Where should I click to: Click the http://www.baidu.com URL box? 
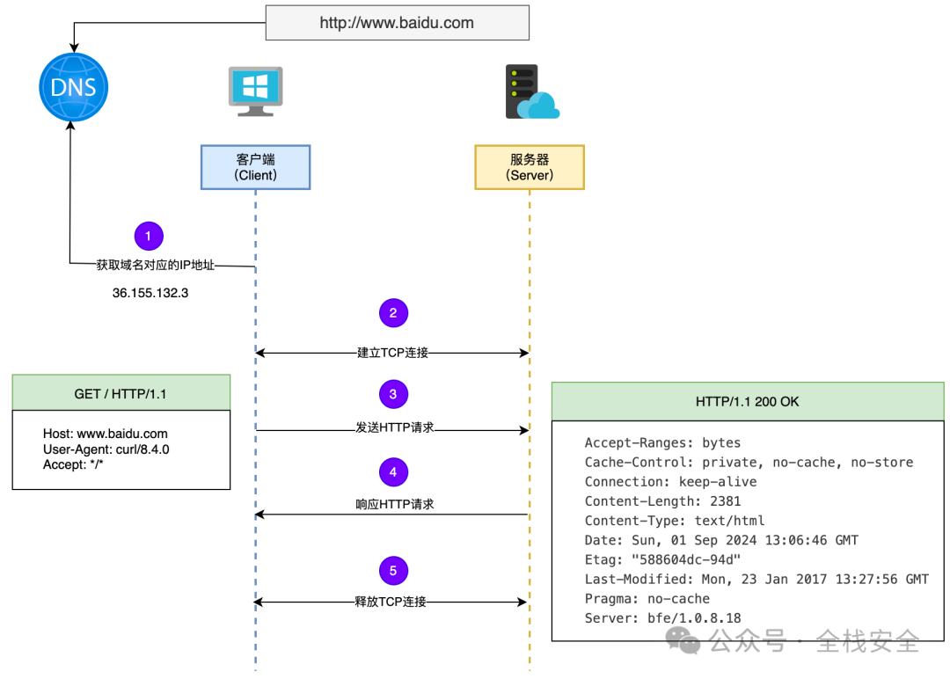coord(398,23)
